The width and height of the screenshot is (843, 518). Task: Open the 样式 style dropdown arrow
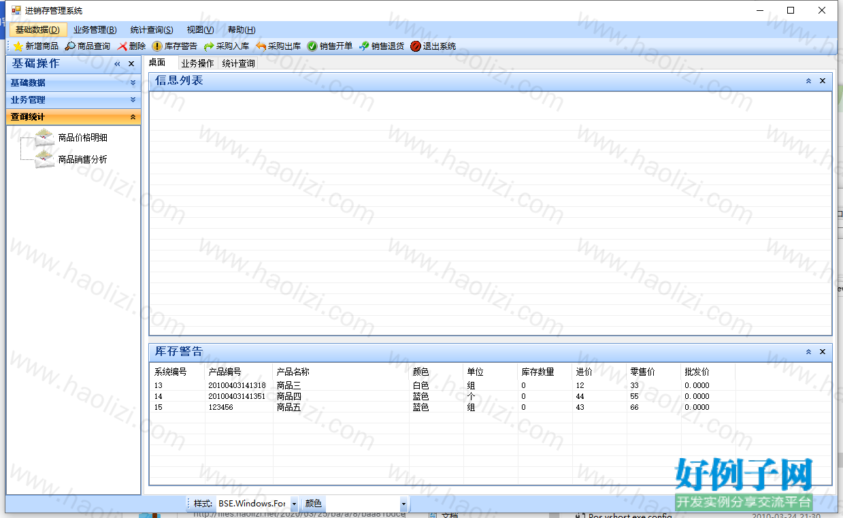[294, 504]
